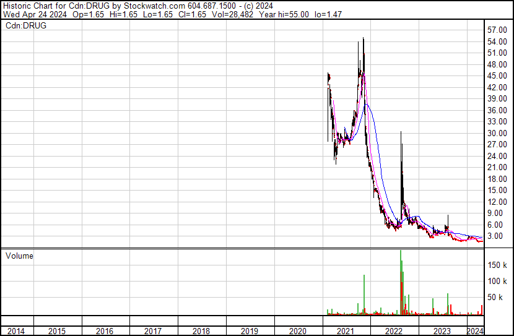This screenshot has height=336, width=514.
Task: Click the highest price peak in 2021
Action: click(363, 40)
